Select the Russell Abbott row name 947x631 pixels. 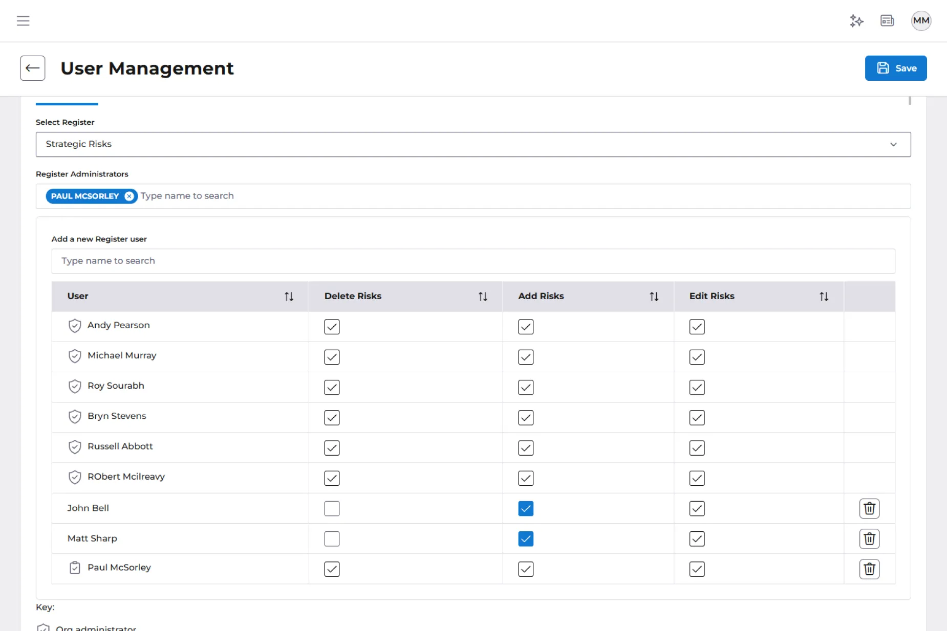coord(120,446)
